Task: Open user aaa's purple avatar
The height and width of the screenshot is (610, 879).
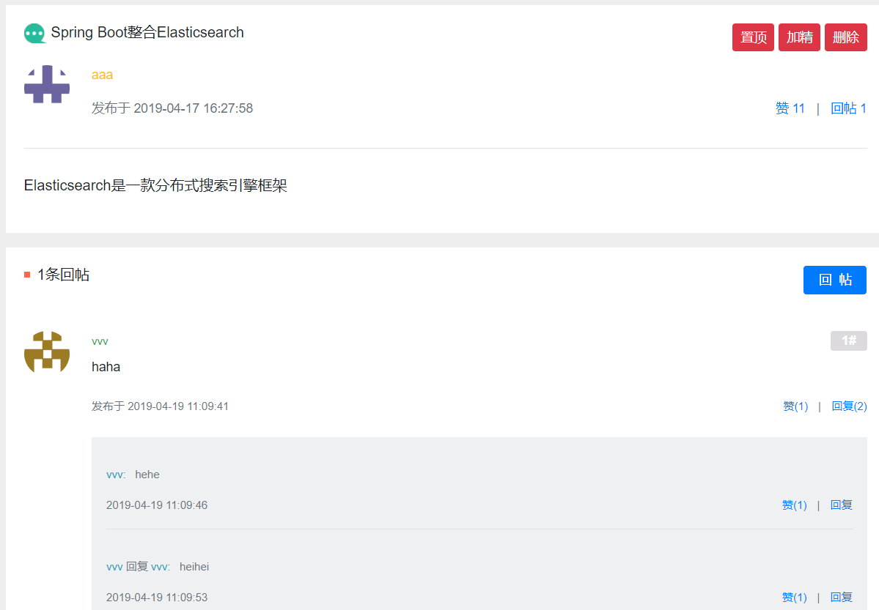Action: 47,84
